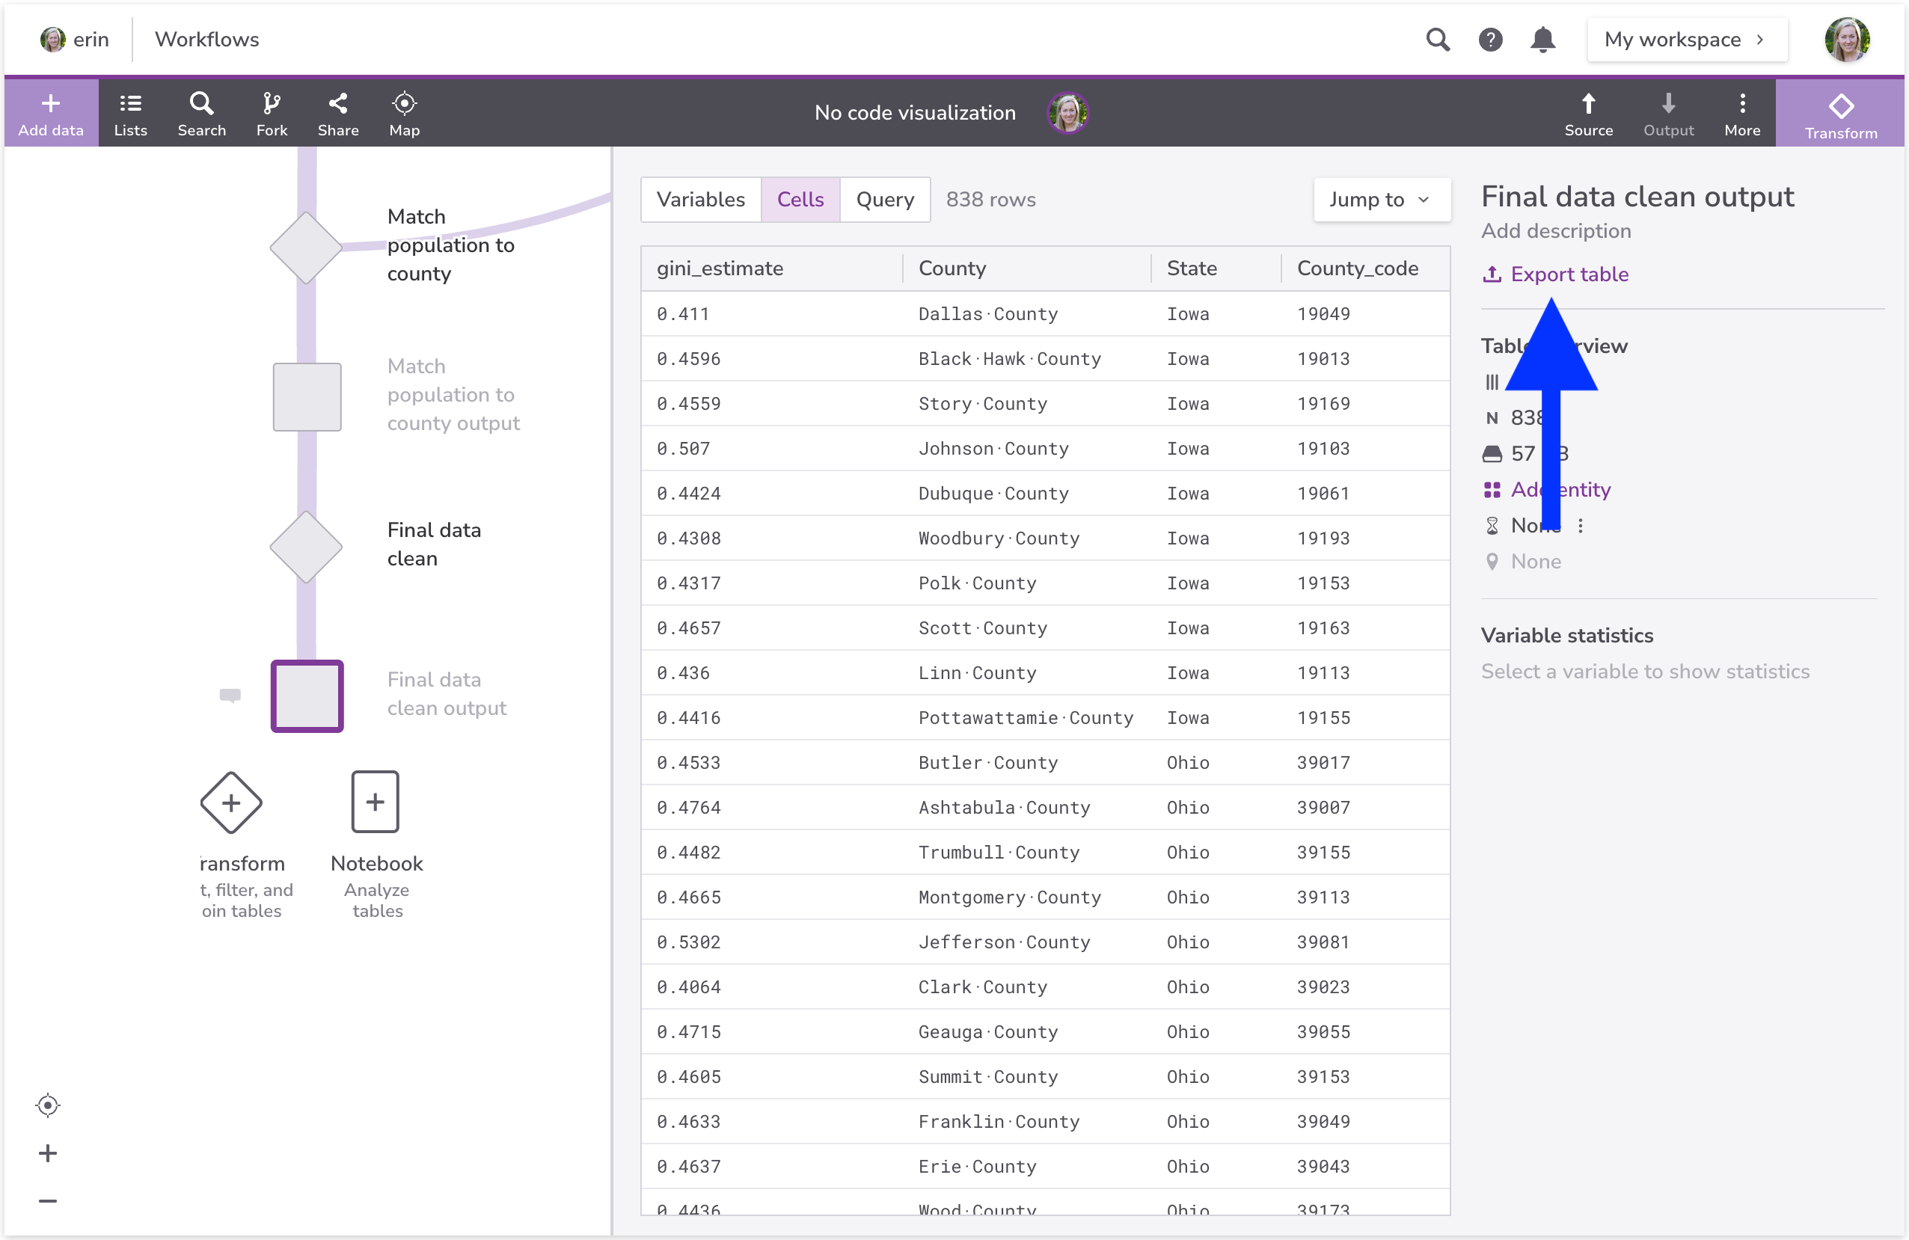Switch to the Variables tab
This screenshot has height=1240, width=1909.
700,200
